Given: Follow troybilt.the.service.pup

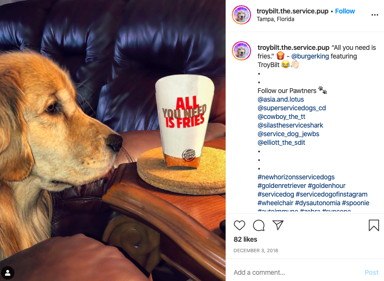Looking at the screenshot, I should click(x=345, y=11).
